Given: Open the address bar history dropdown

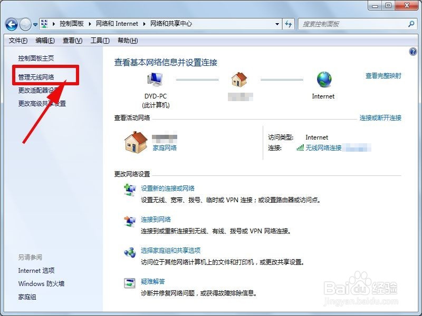Looking at the screenshot, I should [x=277, y=24].
